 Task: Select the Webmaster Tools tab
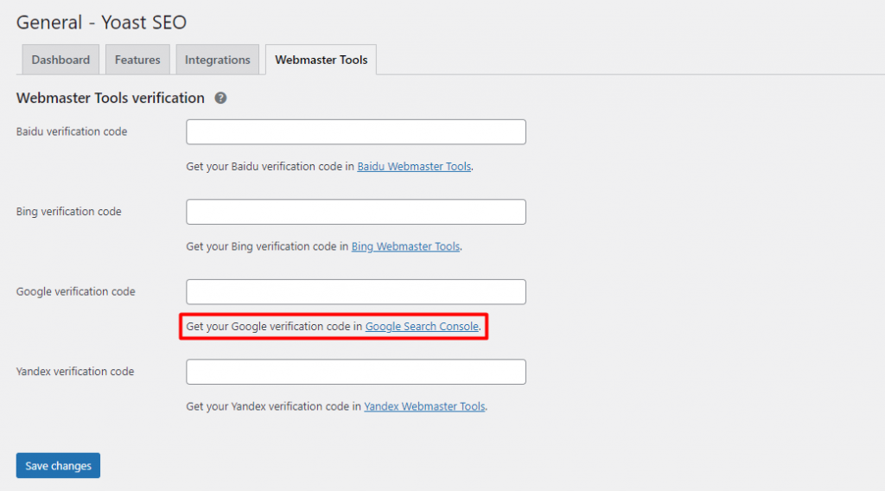coord(322,60)
